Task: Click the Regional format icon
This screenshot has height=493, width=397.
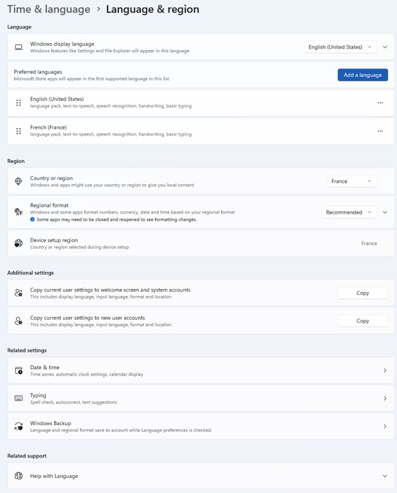Action: 18,212
